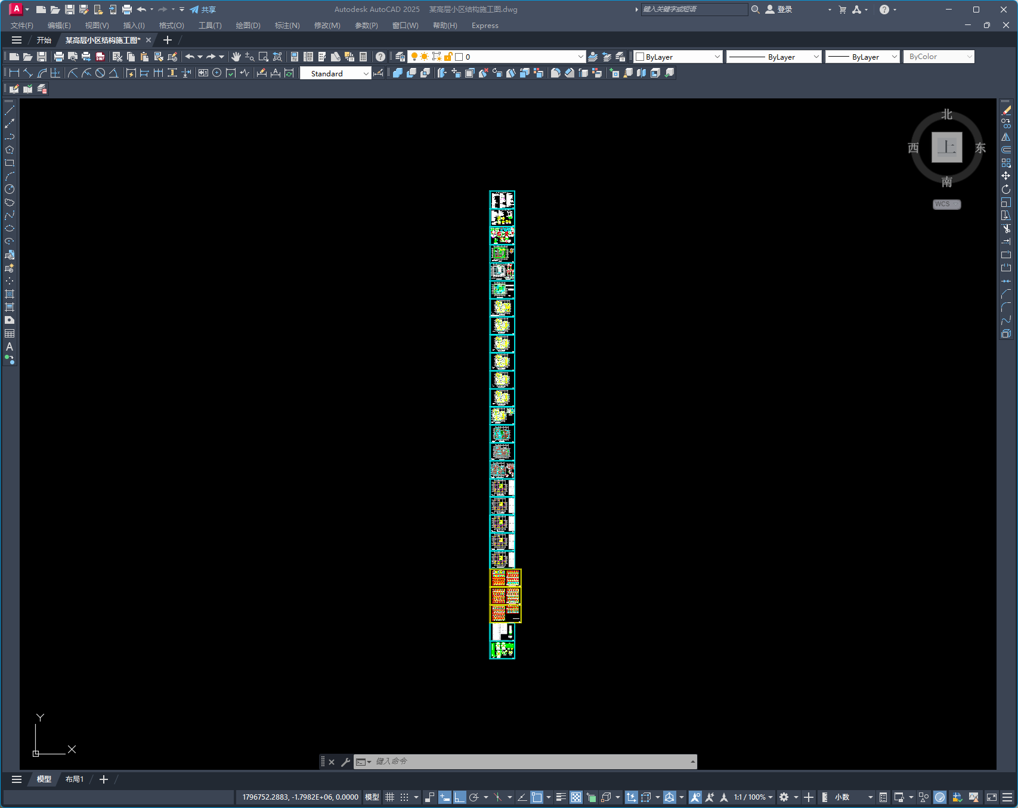
Task: Select the Polygon draw tool
Action: [x=10, y=150]
